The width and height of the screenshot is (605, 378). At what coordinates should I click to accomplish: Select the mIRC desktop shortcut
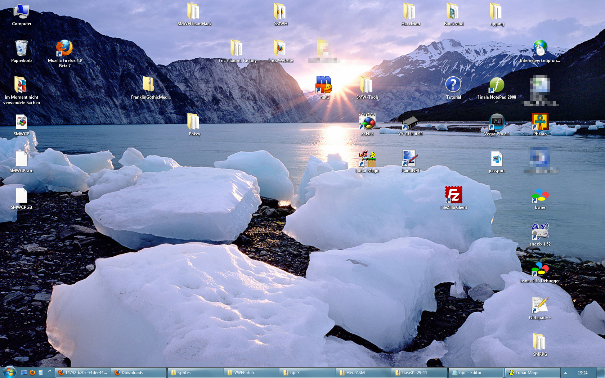point(324,88)
